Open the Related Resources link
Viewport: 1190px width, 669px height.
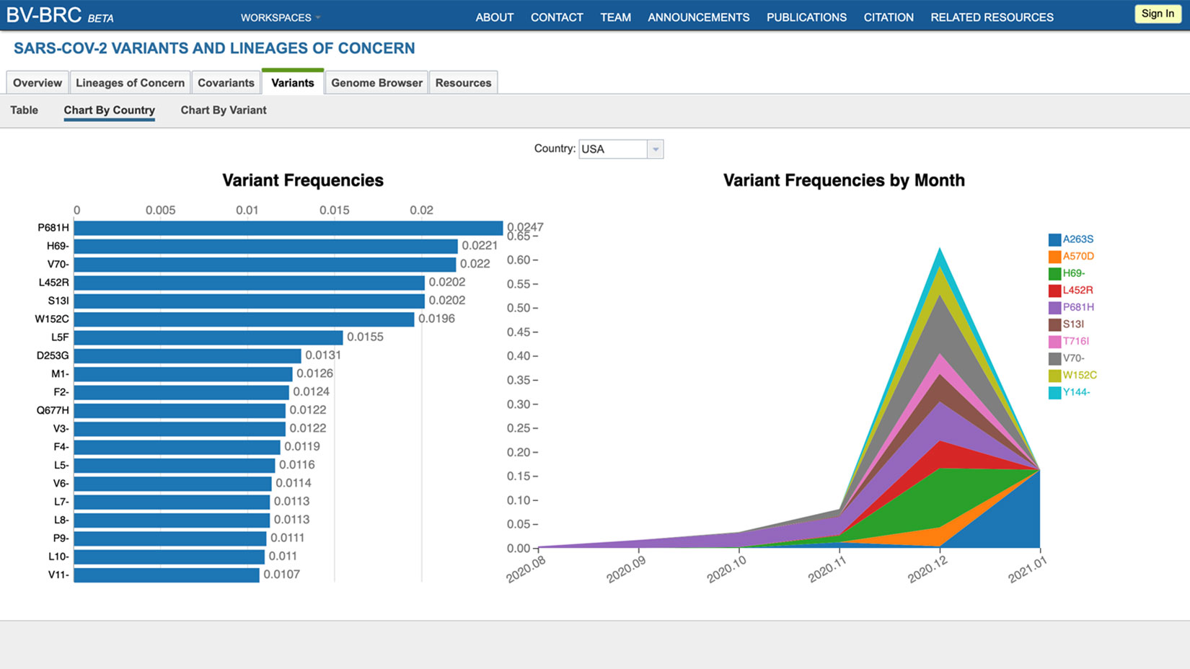coord(992,17)
